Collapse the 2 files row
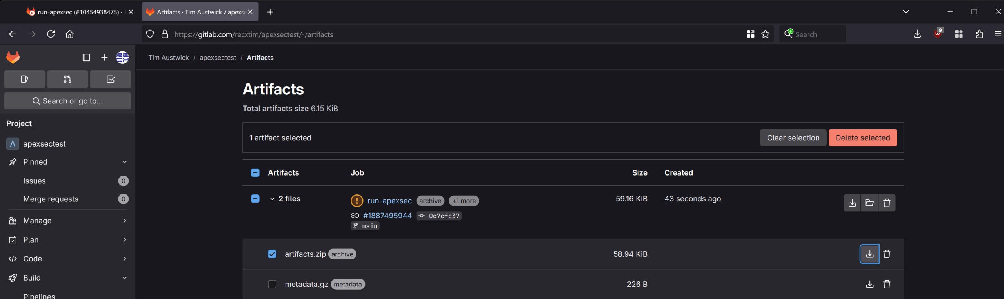The height and width of the screenshot is (299, 1004). coord(272,199)
